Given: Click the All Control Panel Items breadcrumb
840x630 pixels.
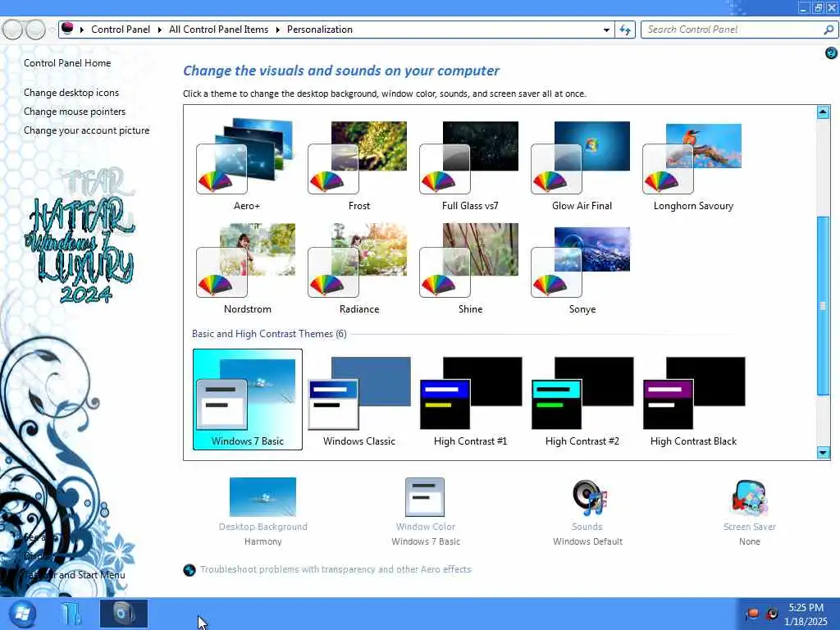Looking at the screenshot, I should click(x=218, y=30).
